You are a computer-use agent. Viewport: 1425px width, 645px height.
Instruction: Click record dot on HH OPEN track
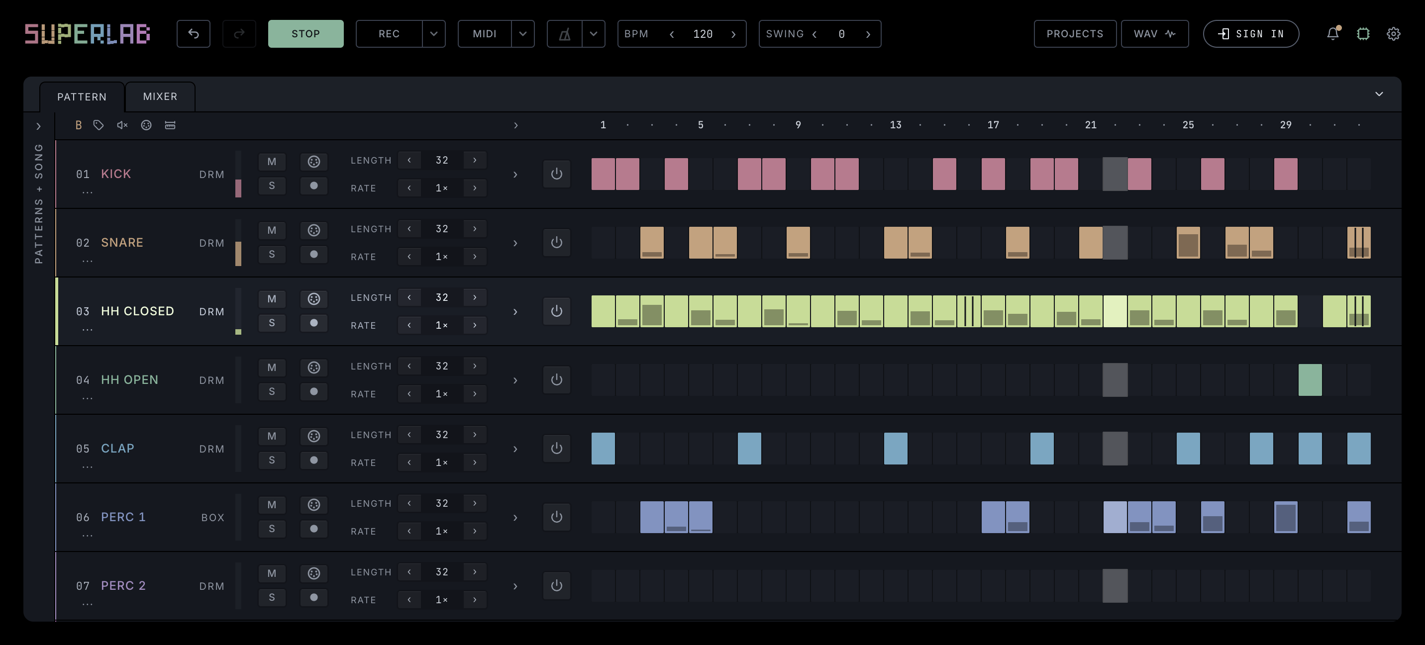coord(313,391)
